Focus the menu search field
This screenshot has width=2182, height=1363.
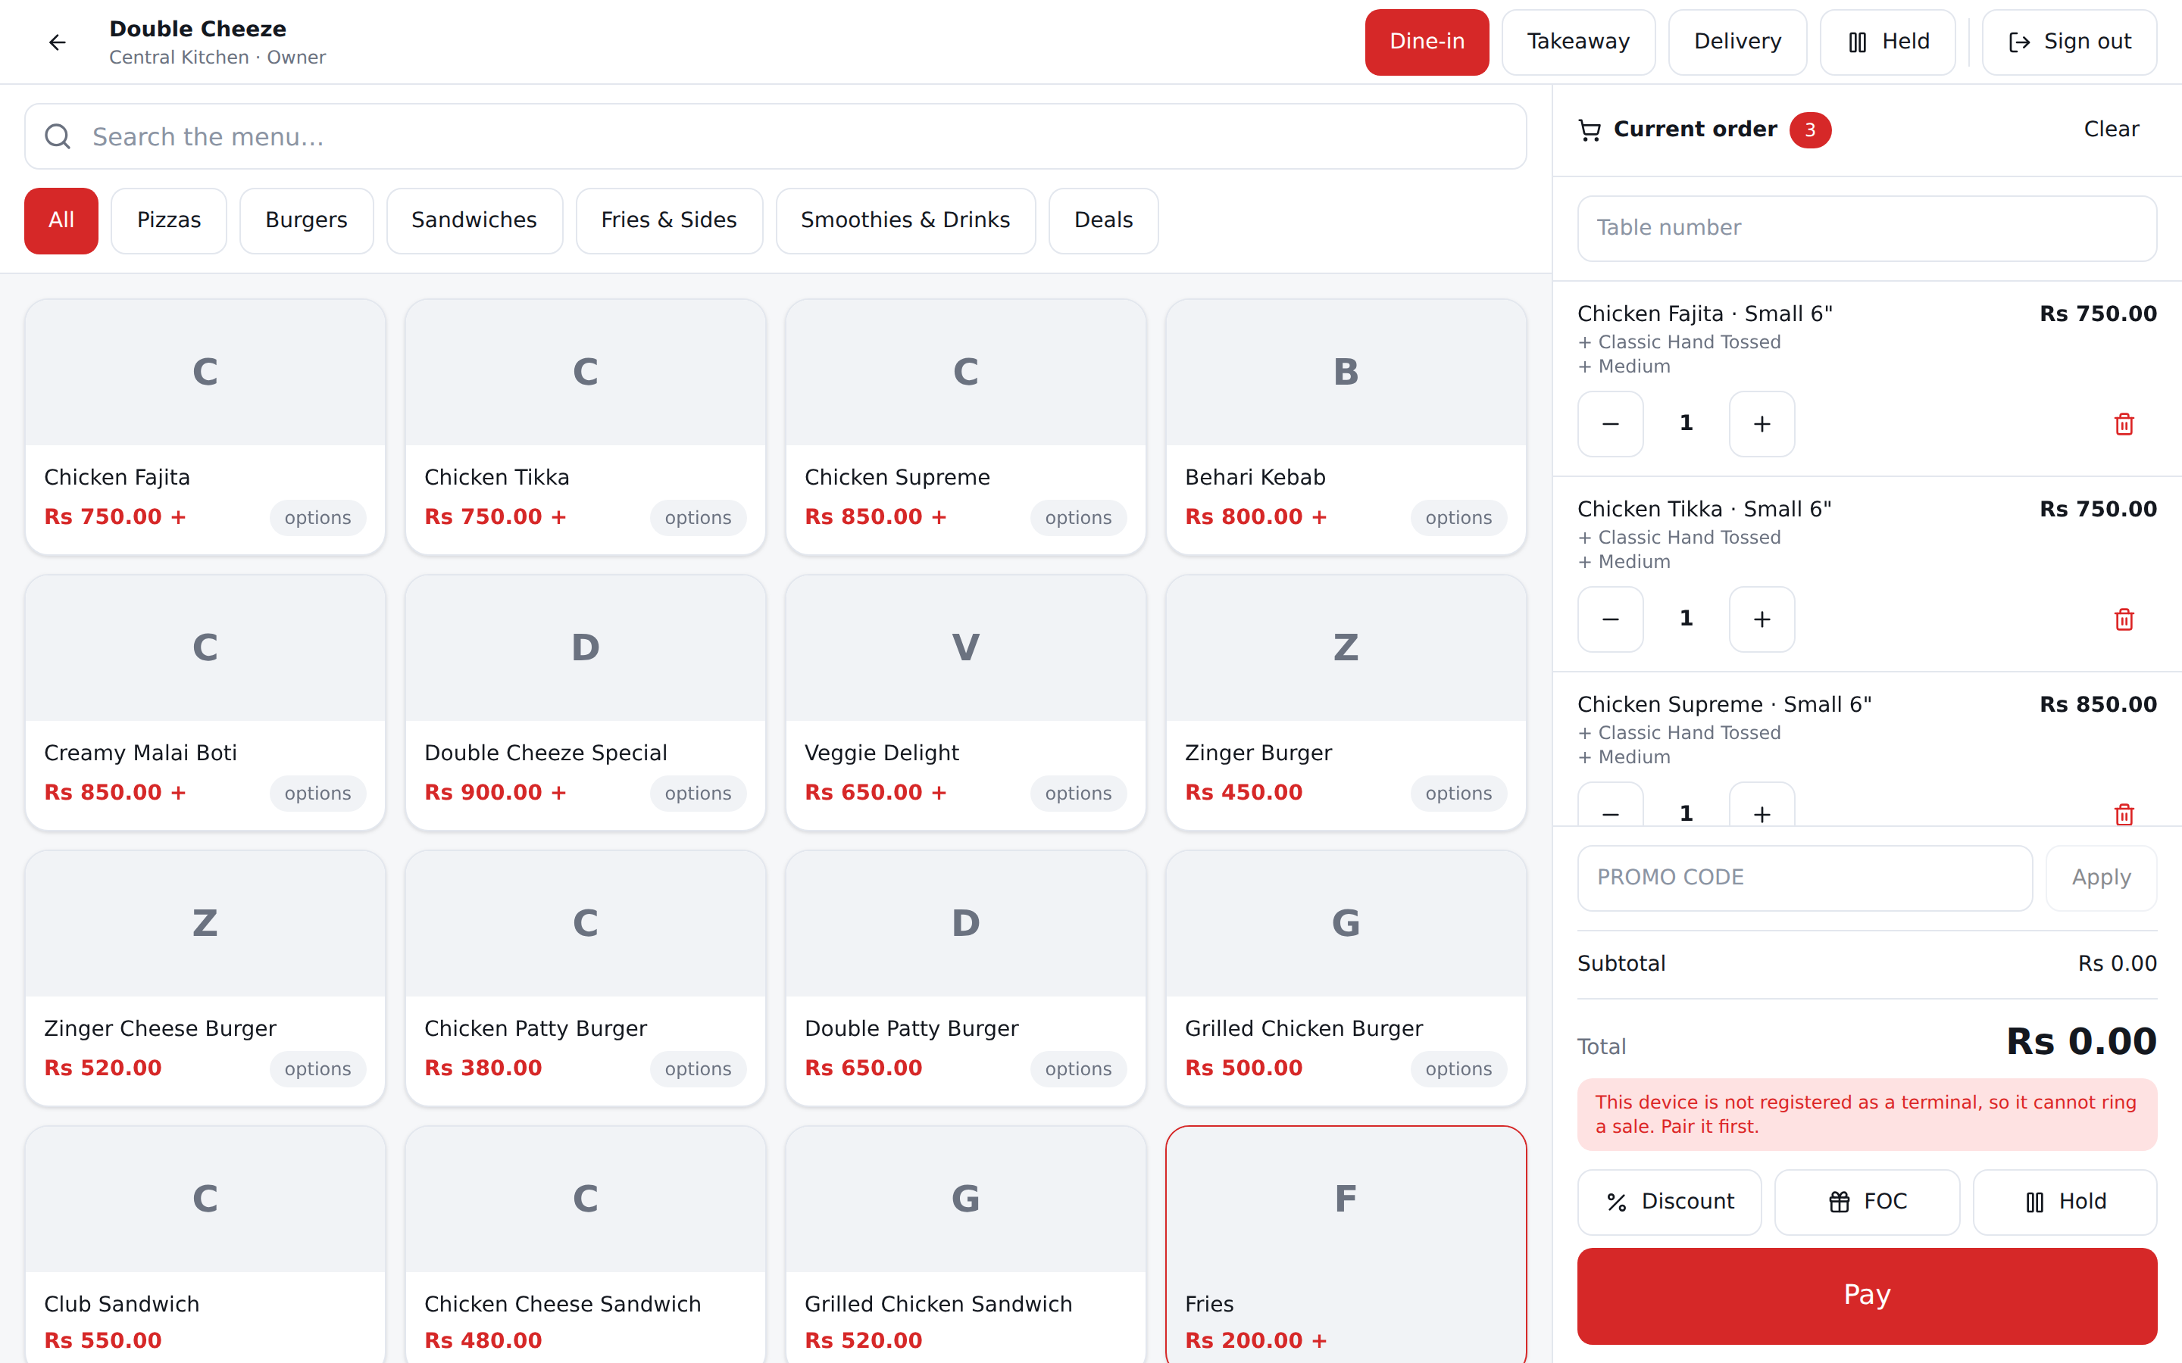coord(775,136)
